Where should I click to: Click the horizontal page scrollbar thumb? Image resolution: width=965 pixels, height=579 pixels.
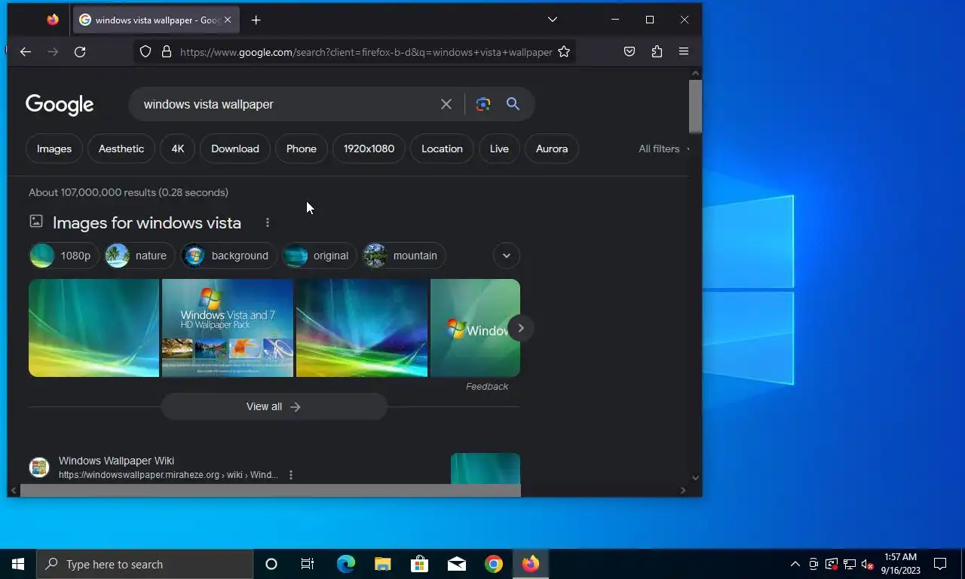click(x=270, y=490)
